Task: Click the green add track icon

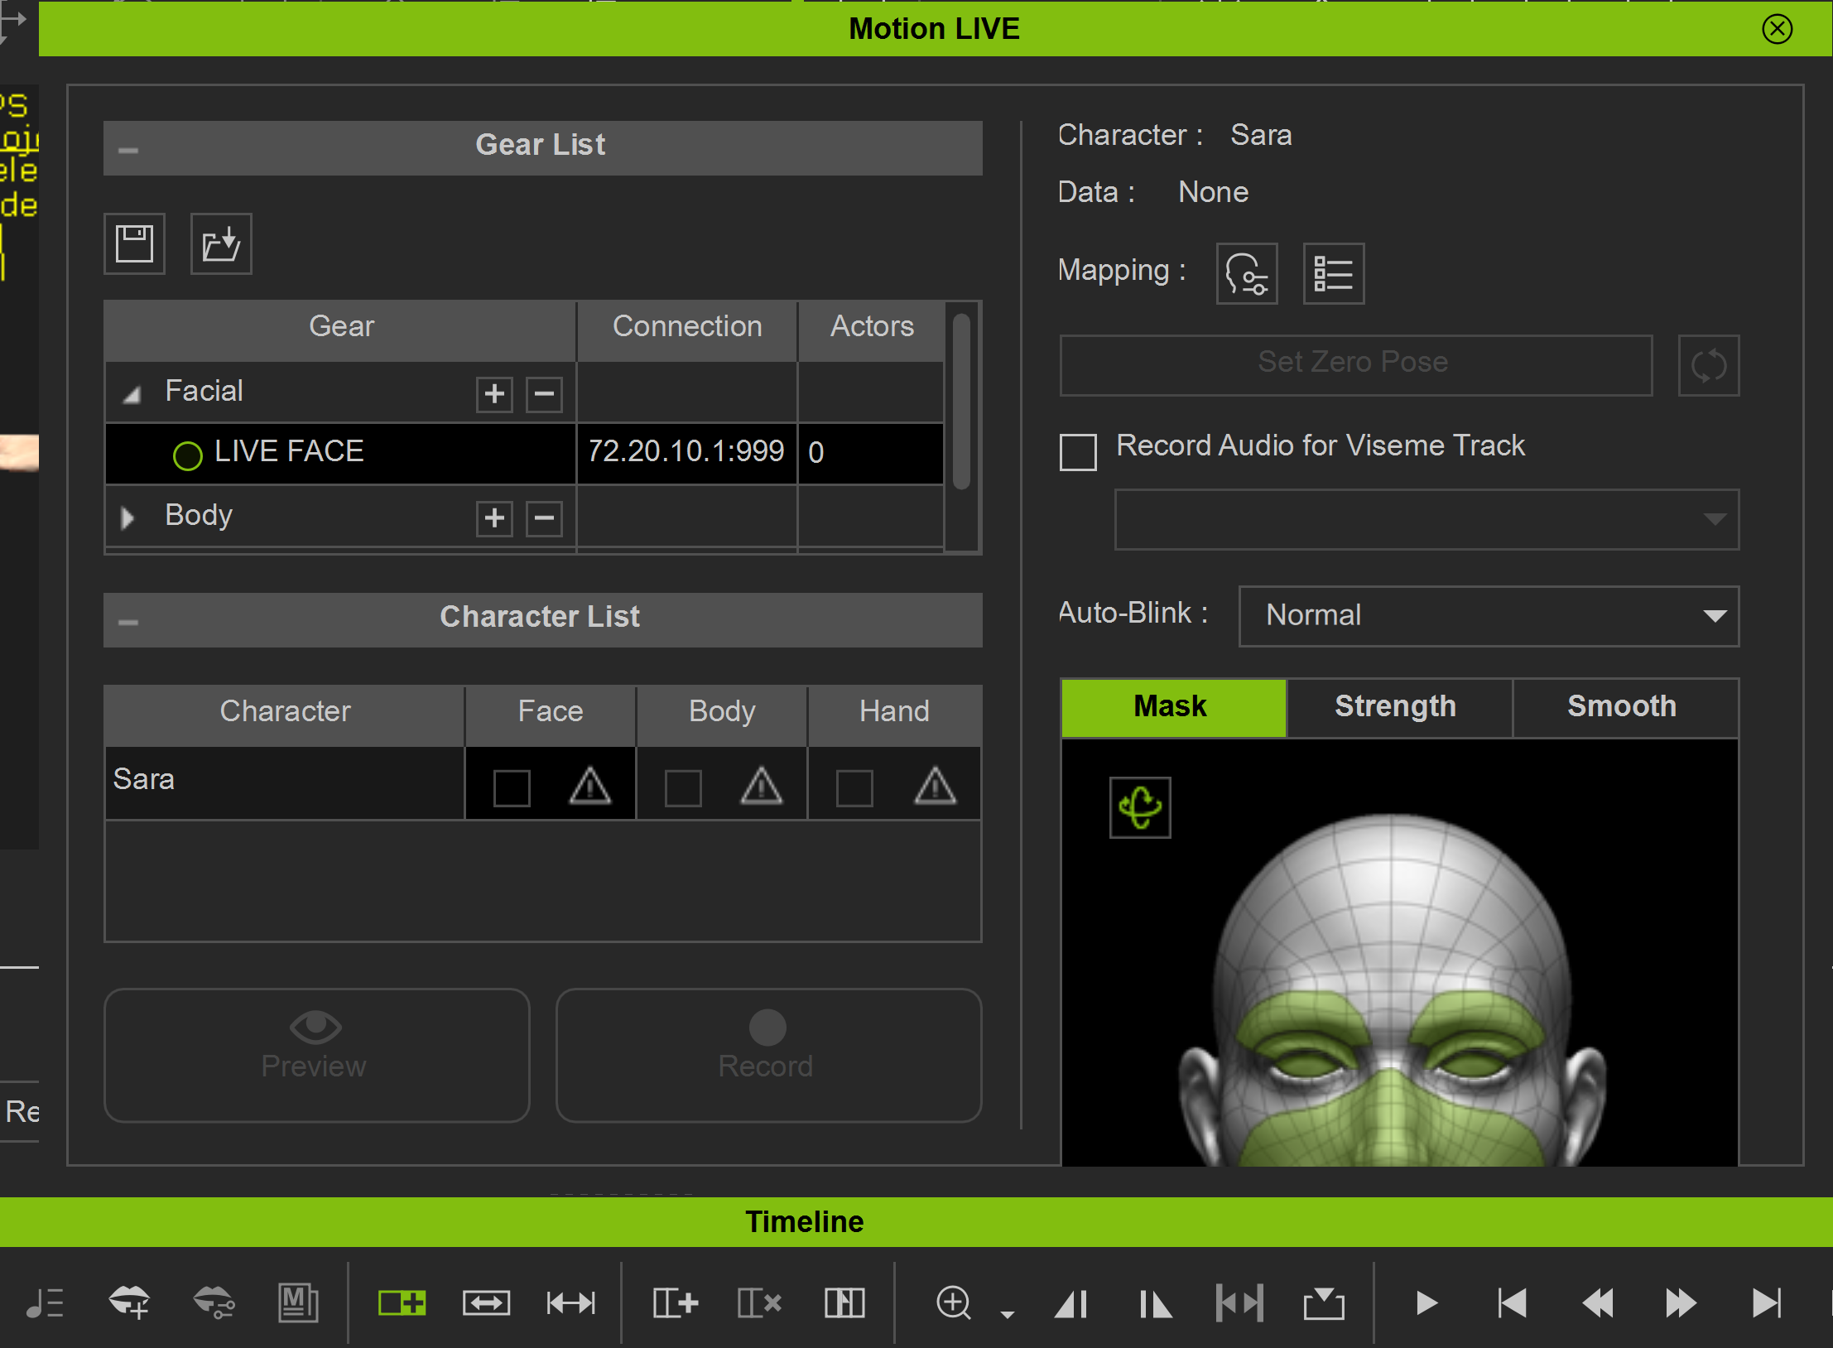Action: click(402, 1302)
